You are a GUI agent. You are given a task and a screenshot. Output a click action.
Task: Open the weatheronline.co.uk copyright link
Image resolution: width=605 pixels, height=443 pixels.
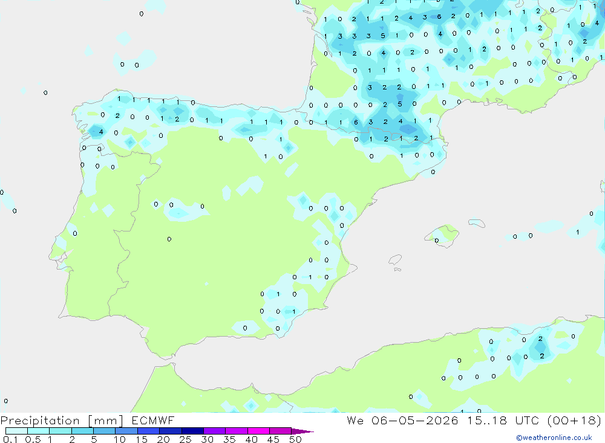click(x=554, y=438)
